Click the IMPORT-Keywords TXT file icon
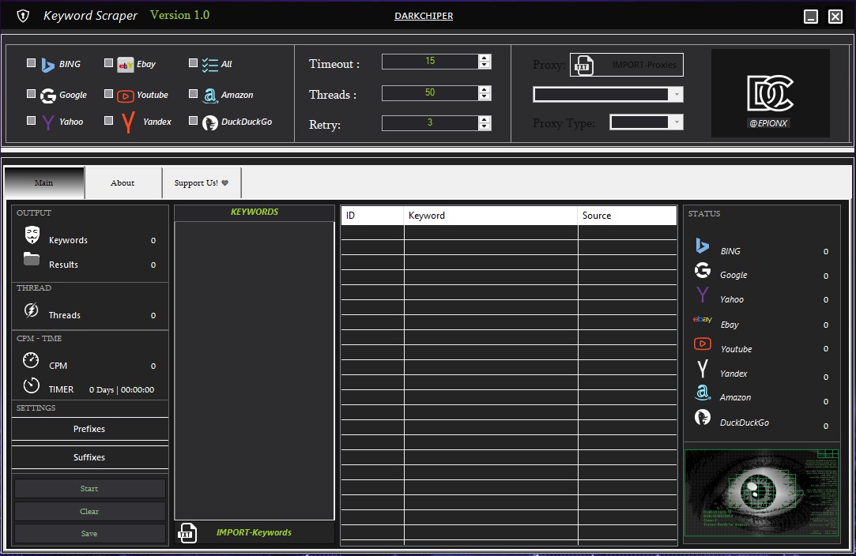 pyautogui.click(x=187, y=533)
